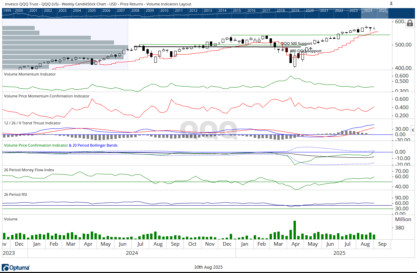
Task: Jump to 2008 in the overview timeline
Action: click(135, 10)
